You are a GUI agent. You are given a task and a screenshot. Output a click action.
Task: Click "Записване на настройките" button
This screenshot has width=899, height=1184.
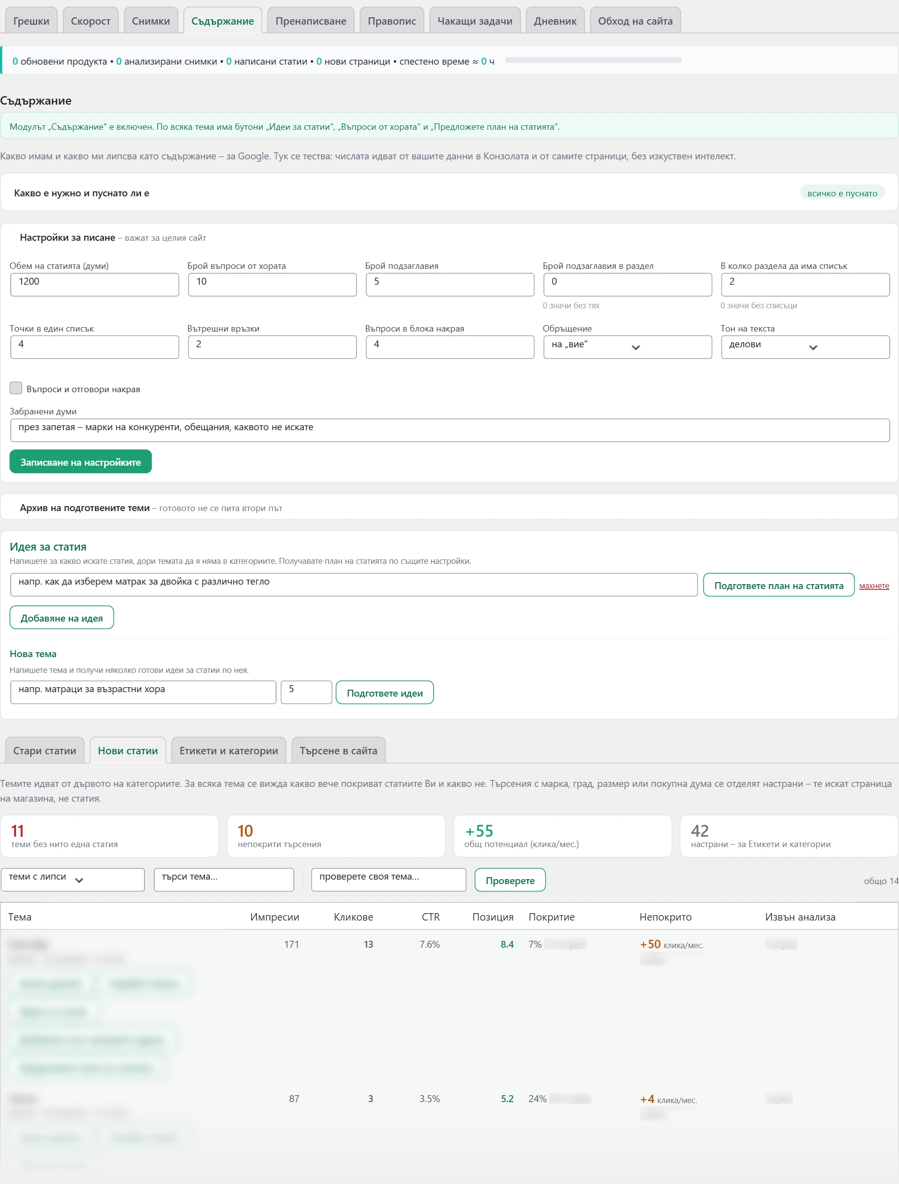(x=80, y=462)
